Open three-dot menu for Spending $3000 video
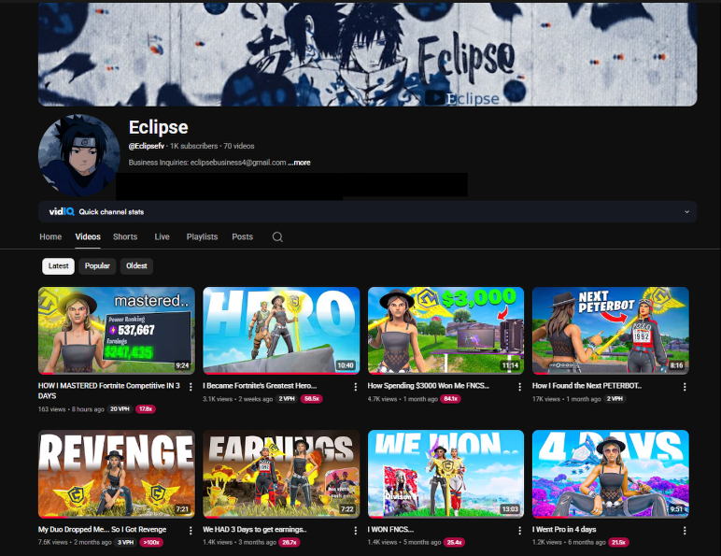Viewport: 721px width, 556px height. (x=519, y=387)
